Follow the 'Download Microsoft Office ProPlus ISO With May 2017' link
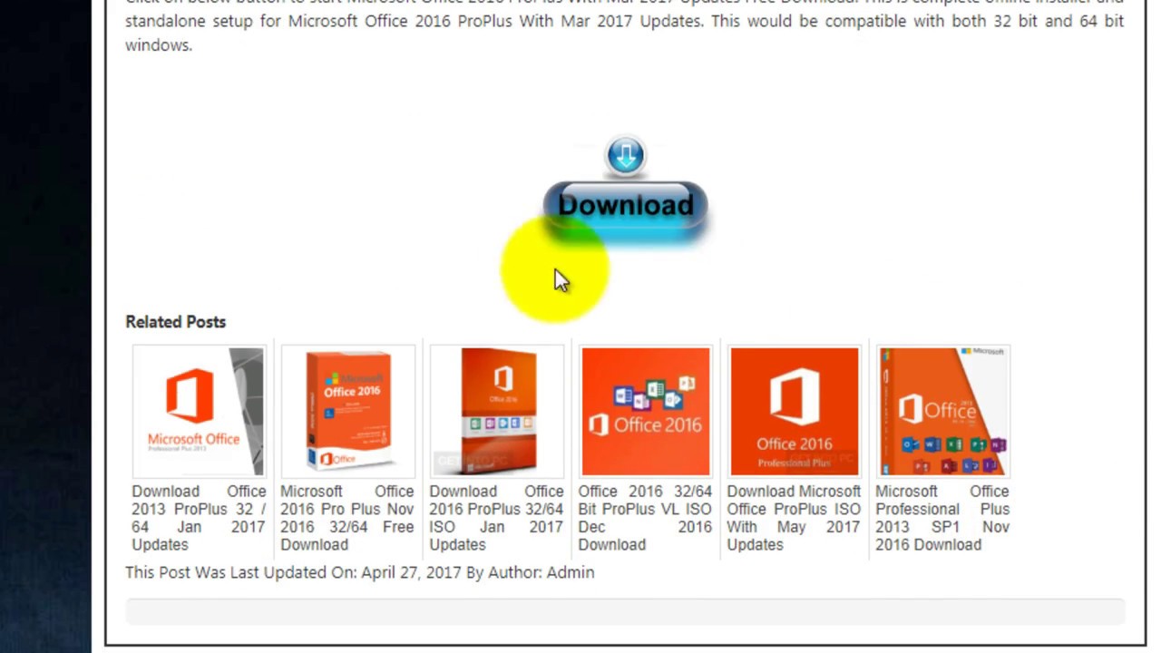Screen dimensions: 1161x653 click(794, 518)
